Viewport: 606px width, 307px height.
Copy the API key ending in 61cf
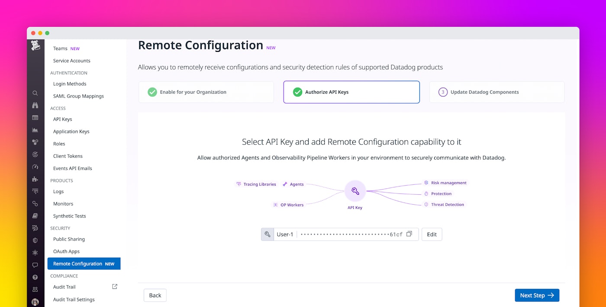[x=409, y=234]
